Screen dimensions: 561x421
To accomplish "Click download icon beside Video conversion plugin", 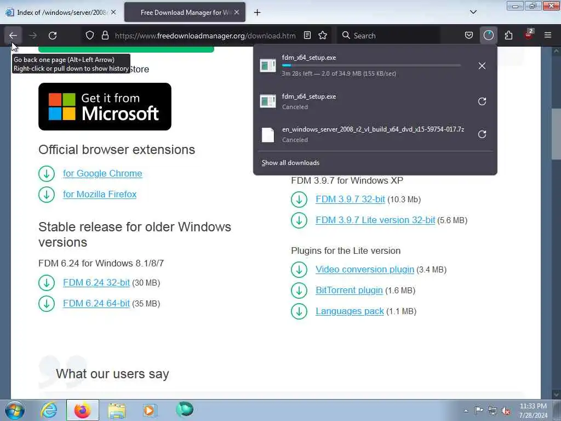I will [x=299, y=270].
